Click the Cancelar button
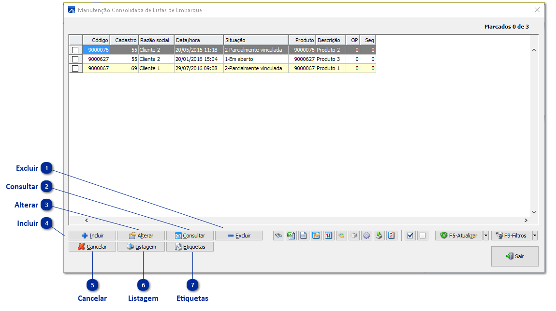556x311 pixels. 92,247
